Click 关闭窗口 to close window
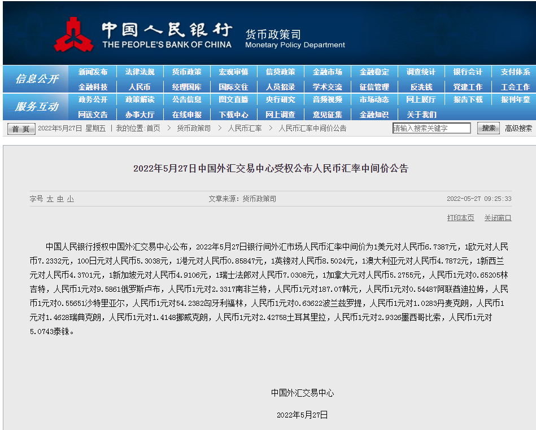Screen dimensions: 536x430 coord(498,218)
